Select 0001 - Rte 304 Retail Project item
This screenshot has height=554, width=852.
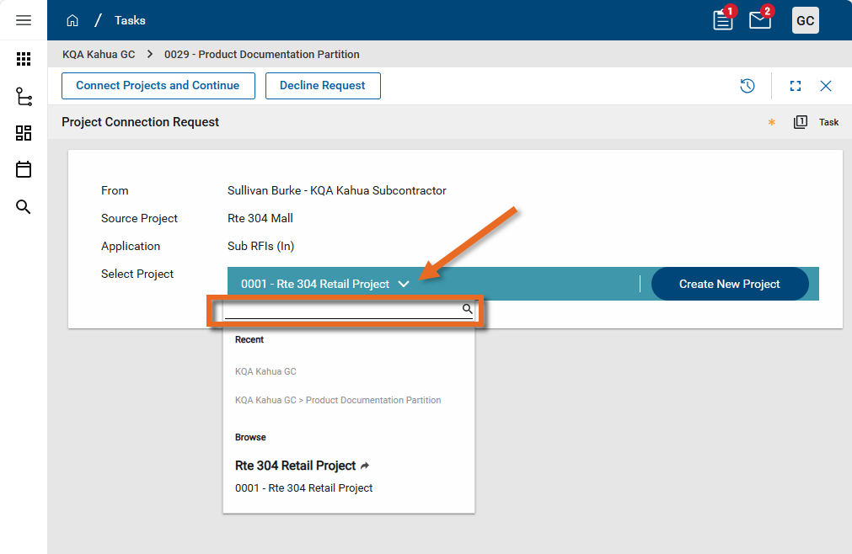point(303,488)
